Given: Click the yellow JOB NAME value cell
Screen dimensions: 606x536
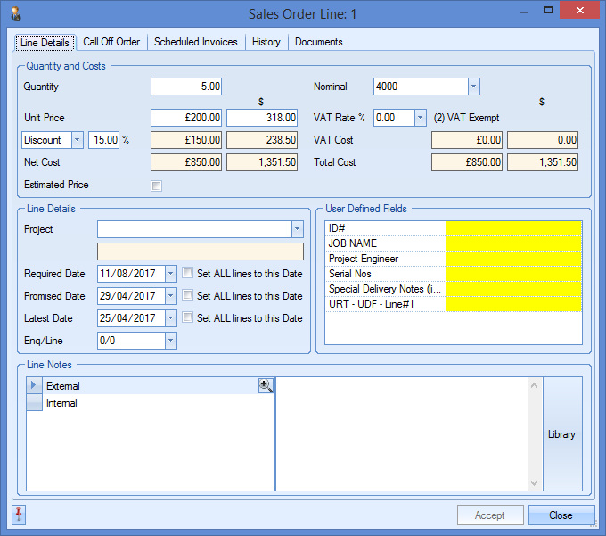Looking at the screenshot, I should [x=513, y=243].
